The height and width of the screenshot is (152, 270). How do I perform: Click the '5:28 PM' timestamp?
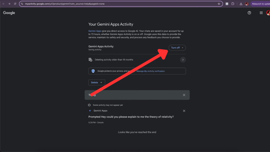coord(92,122)
